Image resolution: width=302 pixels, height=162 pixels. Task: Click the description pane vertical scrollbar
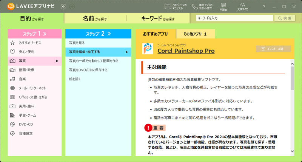(x=292, y=106)
